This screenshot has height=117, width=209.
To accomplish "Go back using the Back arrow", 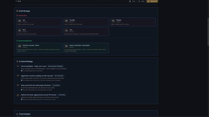I will pyautogui.click(x=18, y=1).
